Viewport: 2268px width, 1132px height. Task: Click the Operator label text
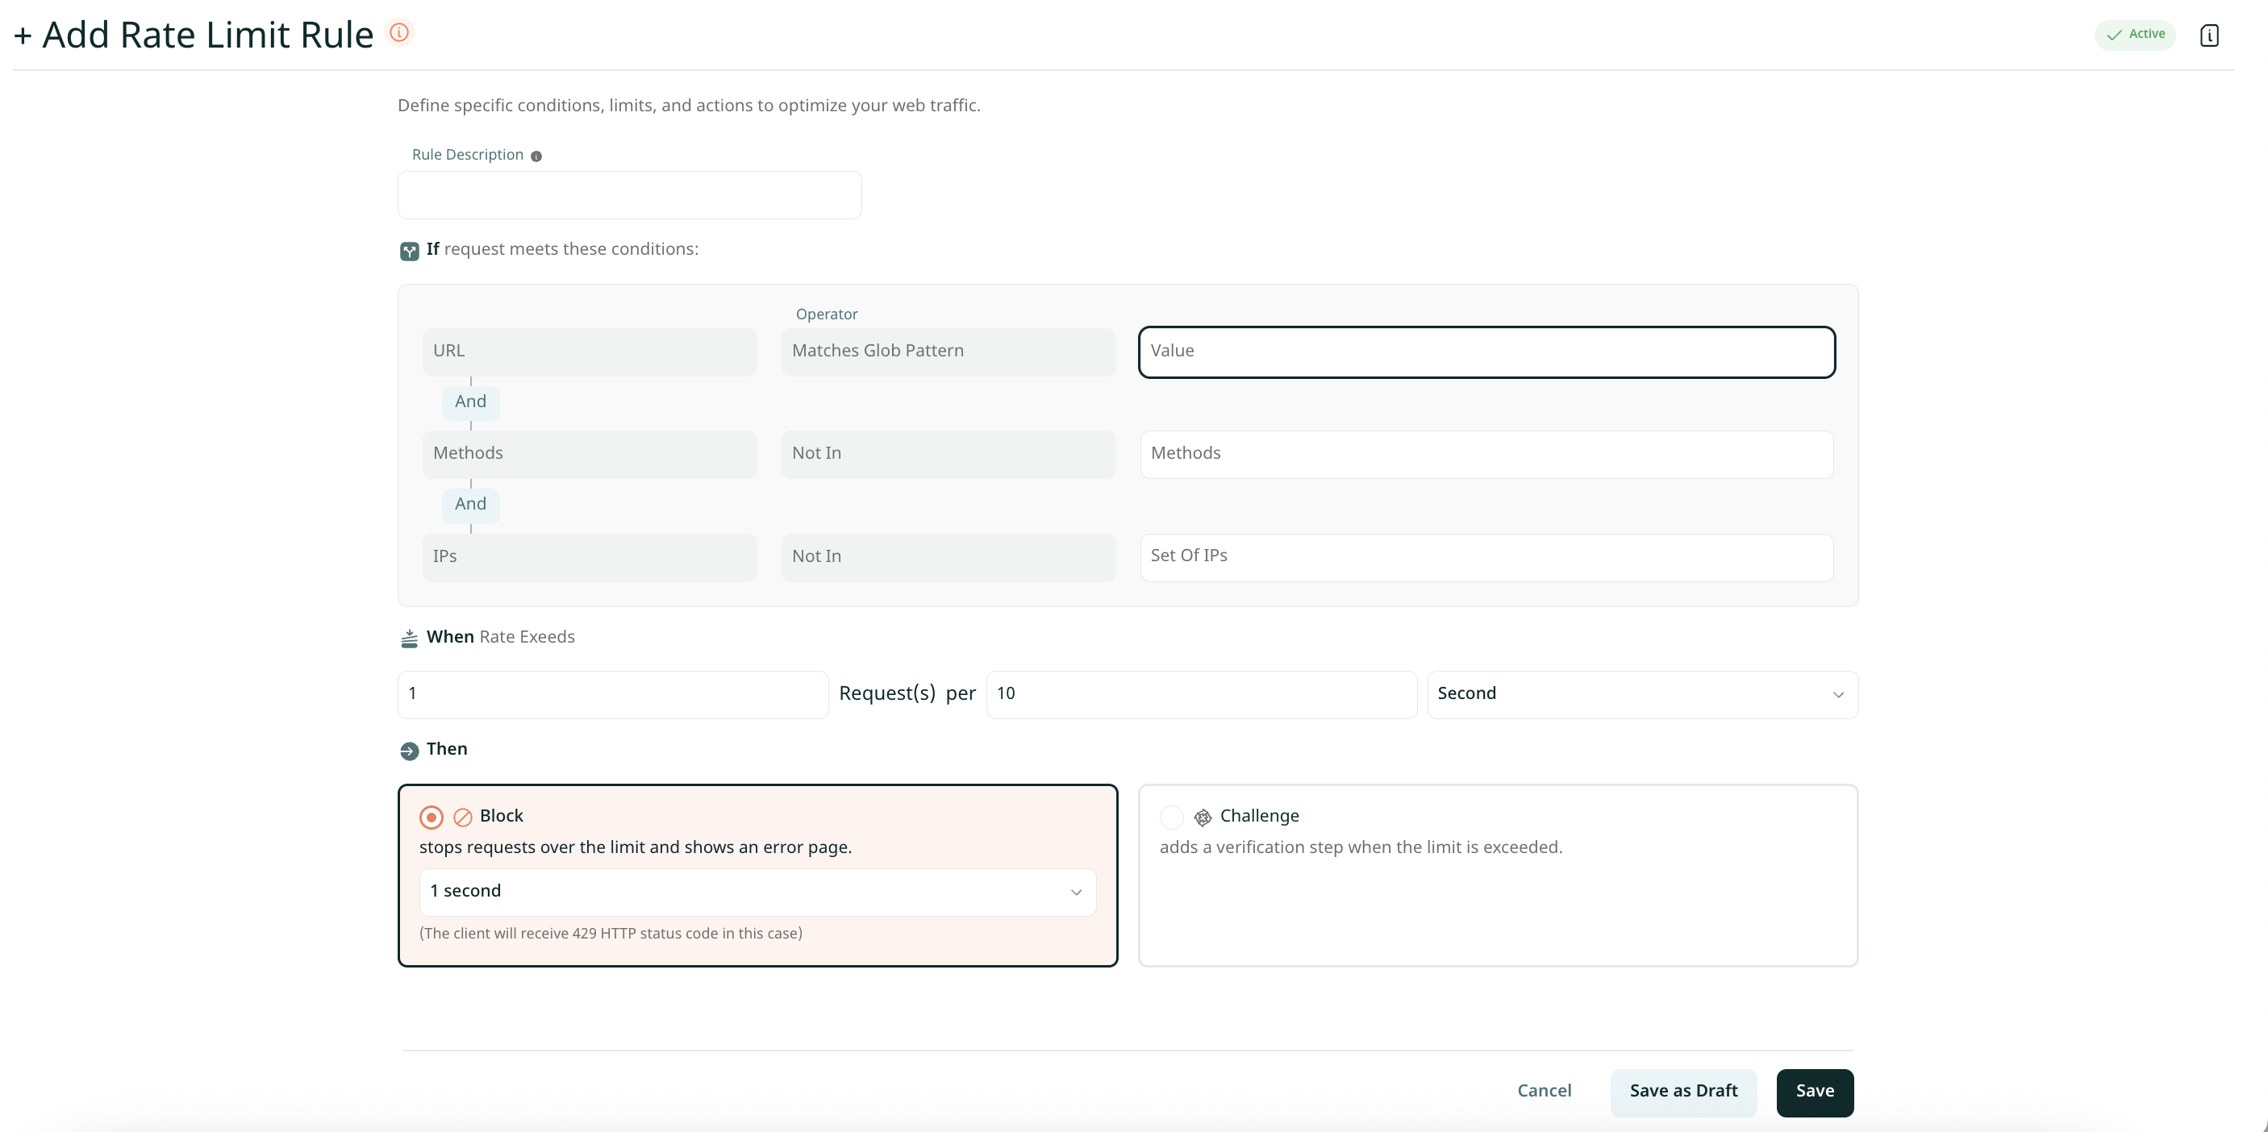point(827,314)
